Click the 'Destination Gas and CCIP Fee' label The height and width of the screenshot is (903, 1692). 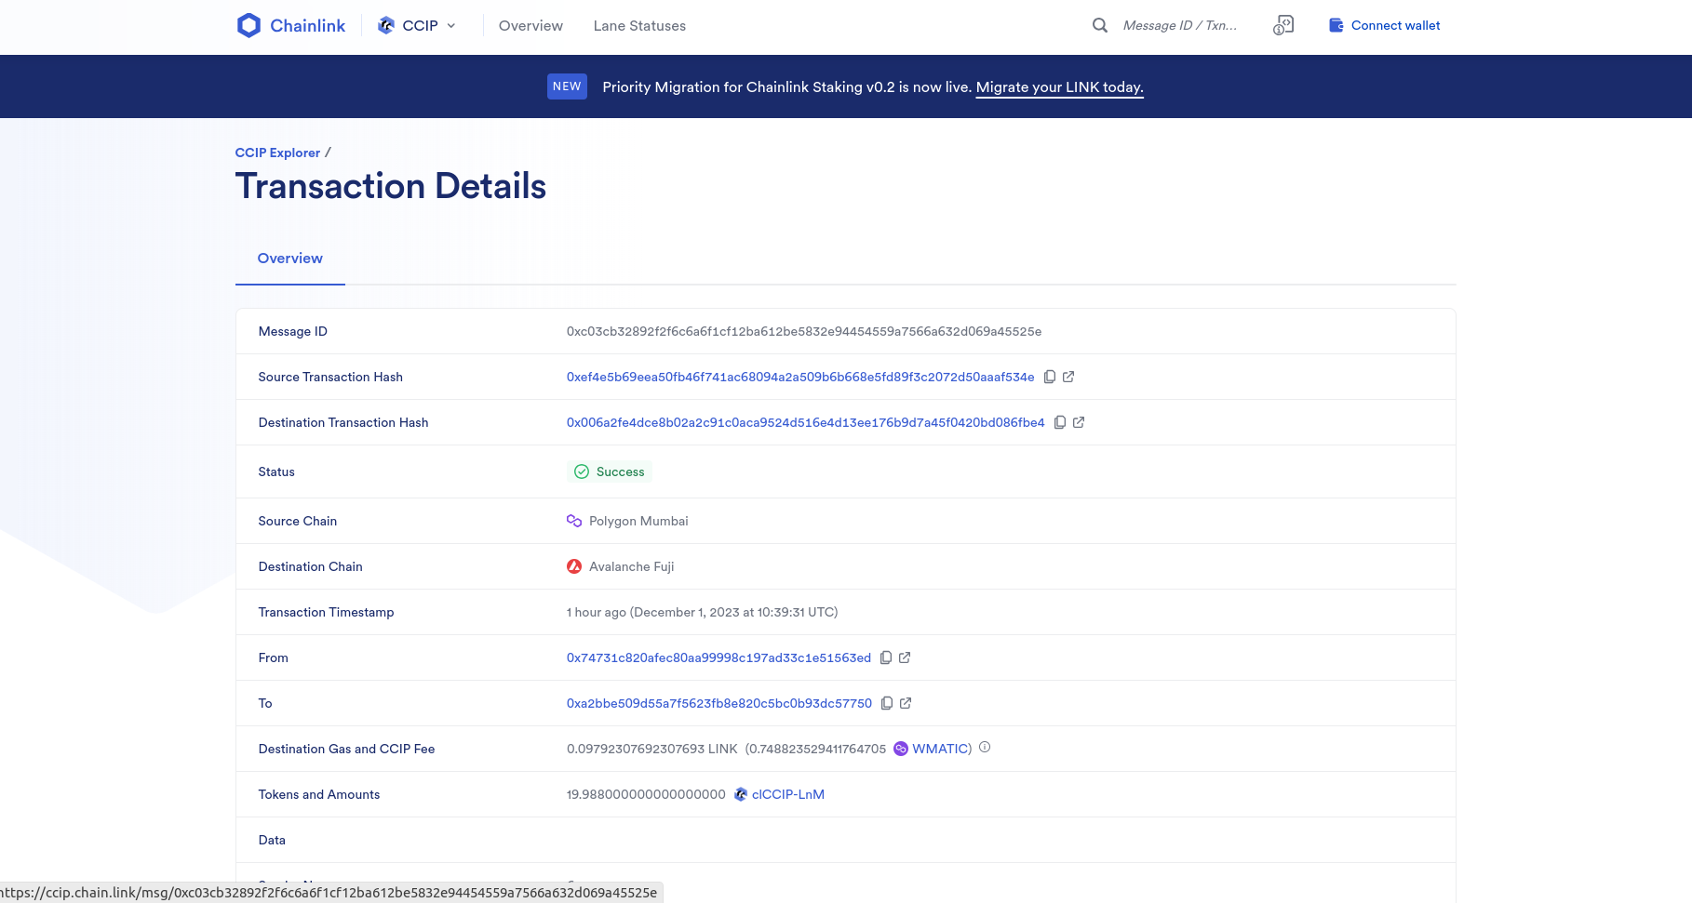(346, 749)
